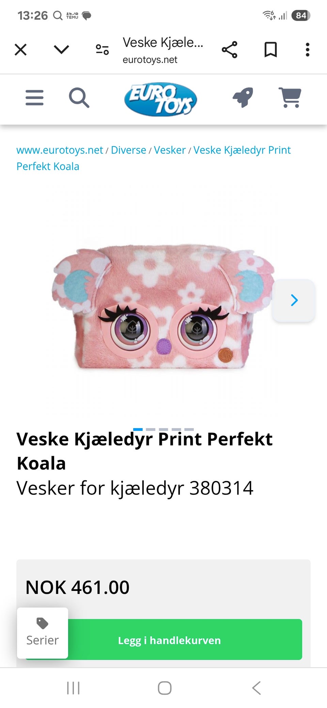Tap the Android home navigation button

[x=165, y=688]
